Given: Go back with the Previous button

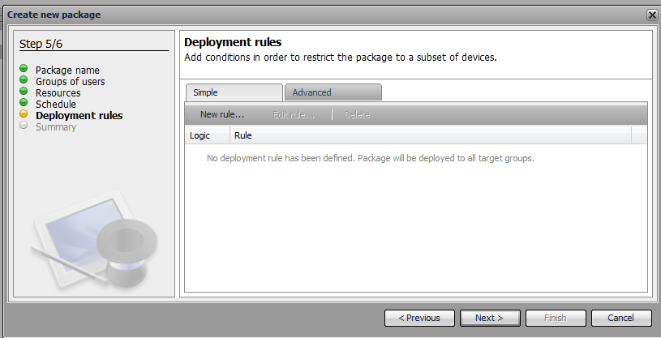Looking at the screenshot, I should pos(418,318).
